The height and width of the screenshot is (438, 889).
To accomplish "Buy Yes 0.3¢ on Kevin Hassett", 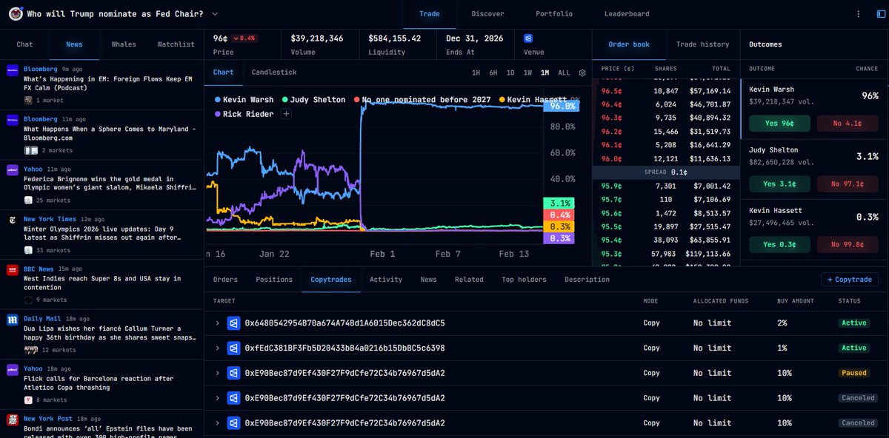I will coord(779,244).
